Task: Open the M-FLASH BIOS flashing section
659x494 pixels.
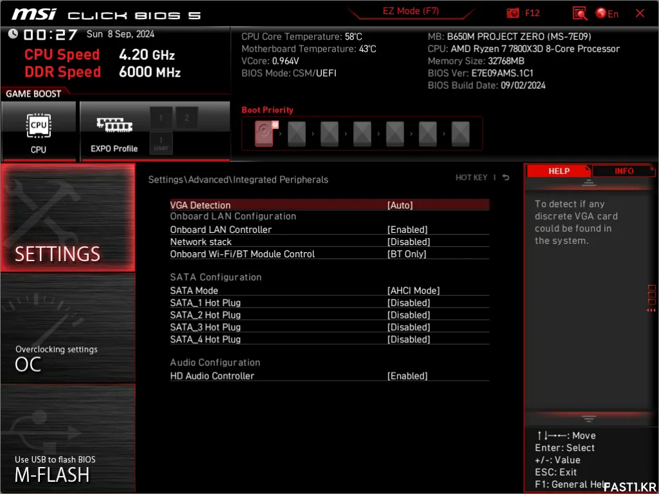Action: [68, 438]
